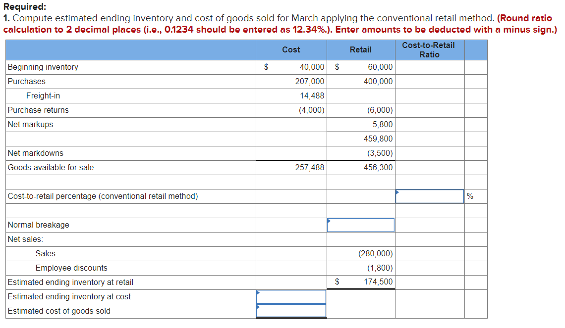This screenshot has height=328, width=565.
Task: Click the 207,000 purchases cost value
Action: click(310, 81)
